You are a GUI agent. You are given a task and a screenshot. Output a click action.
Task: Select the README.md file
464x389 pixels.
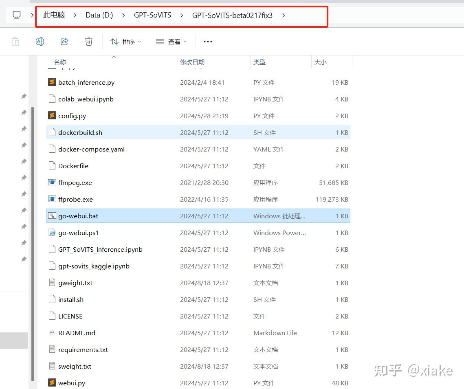[x=77, y=333]
